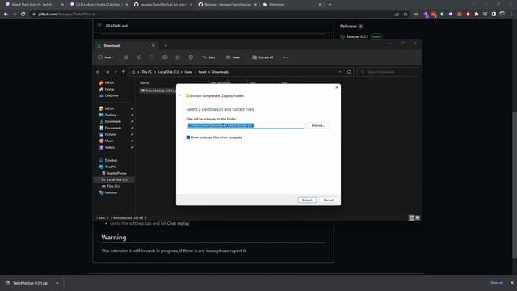Viewport: 517px width, 291px height.
Task: Open address bar history dropdown
Action: pos(340,72)
